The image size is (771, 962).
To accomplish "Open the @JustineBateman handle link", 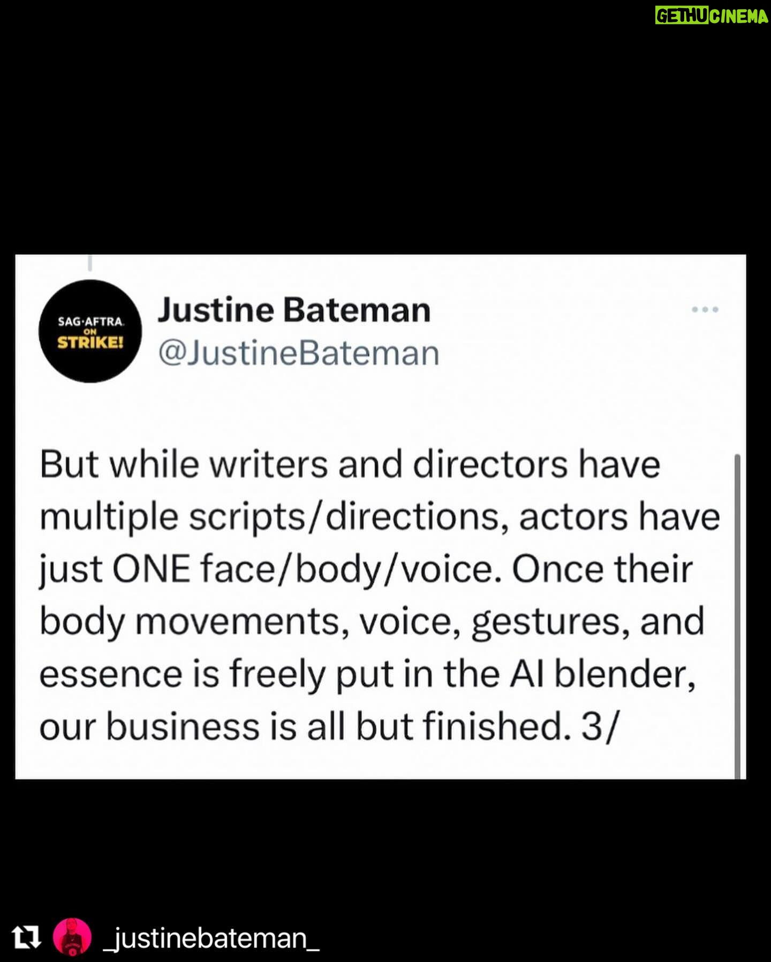I will click(x=299, y=354).
